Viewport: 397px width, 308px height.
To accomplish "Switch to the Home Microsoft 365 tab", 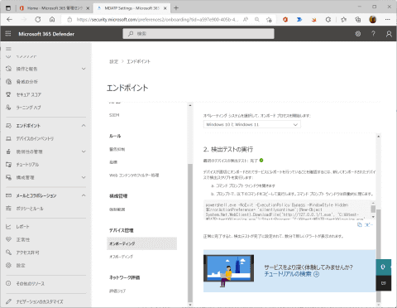I will coord(55,8).
